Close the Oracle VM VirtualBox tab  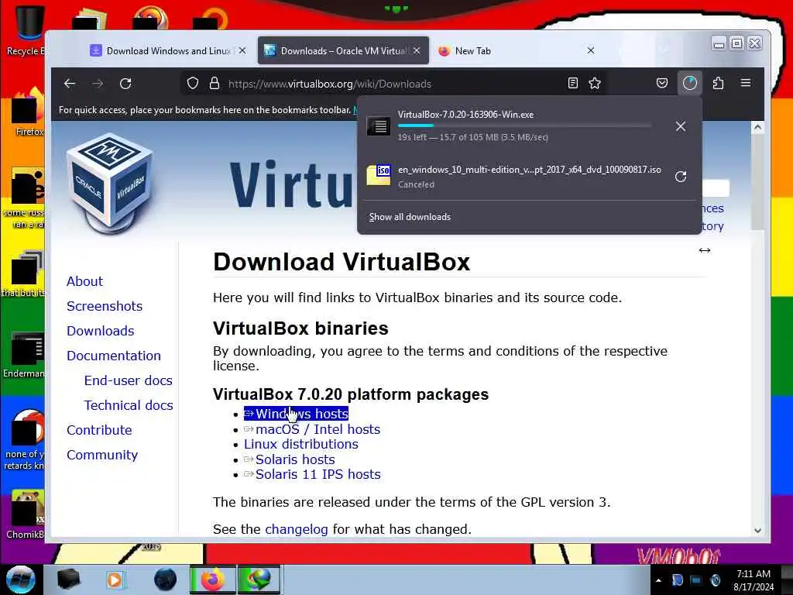(416, 50)
